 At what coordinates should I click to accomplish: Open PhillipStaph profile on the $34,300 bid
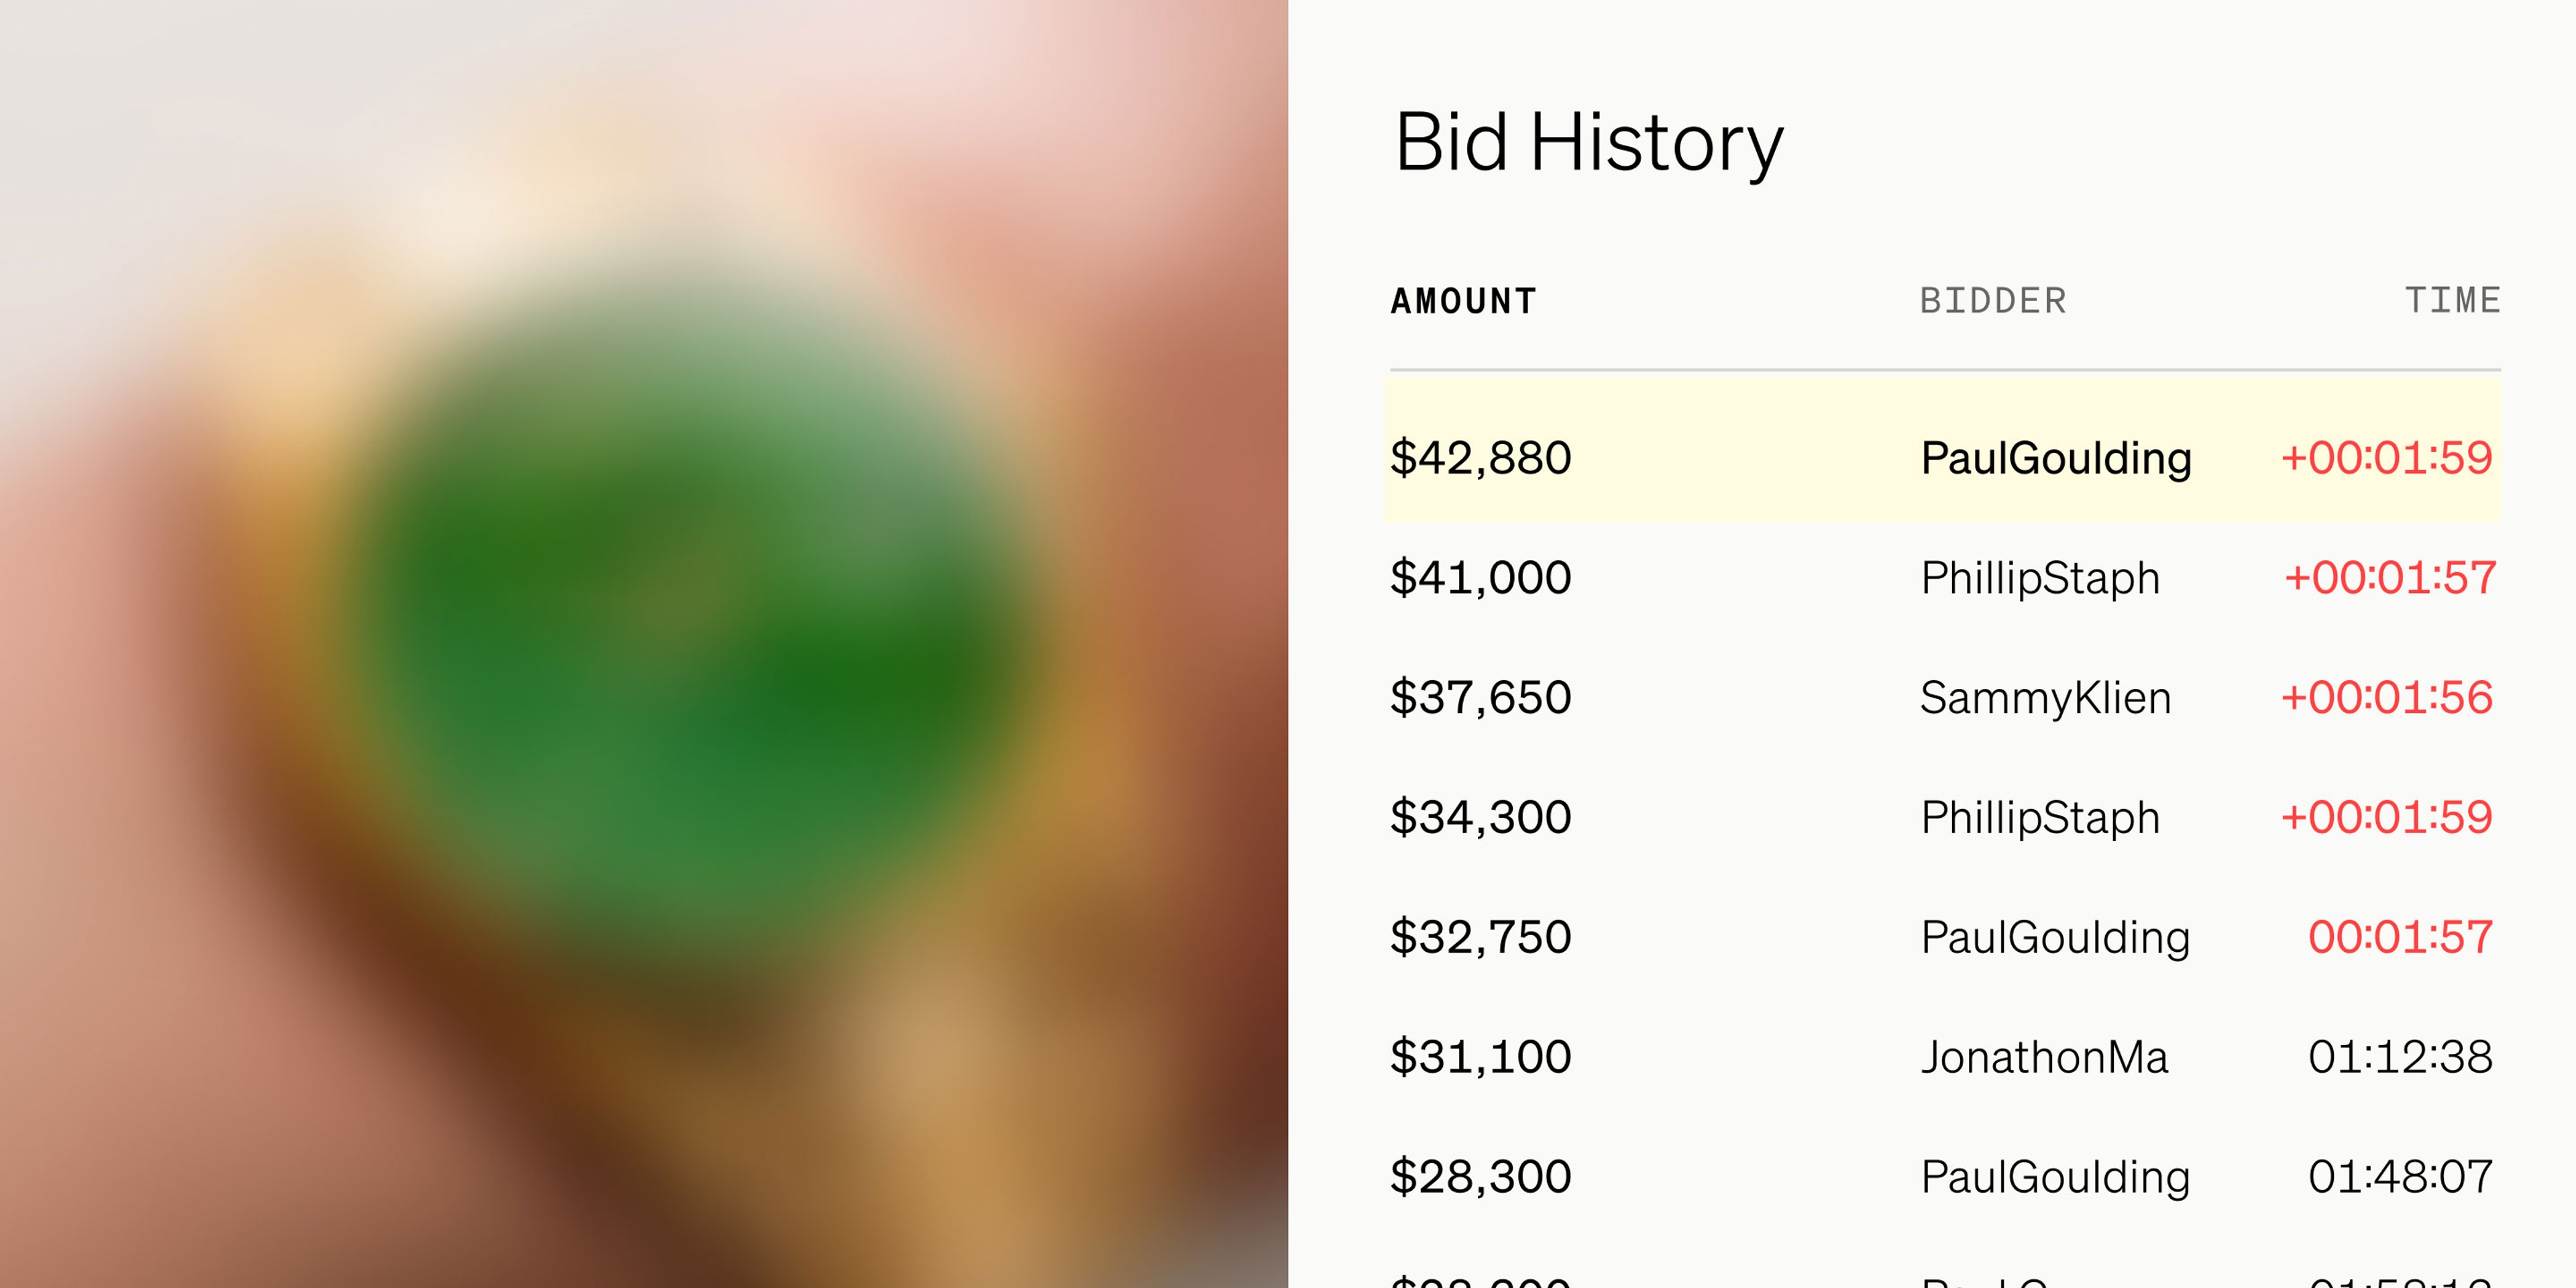click(x=2040, y=818)
